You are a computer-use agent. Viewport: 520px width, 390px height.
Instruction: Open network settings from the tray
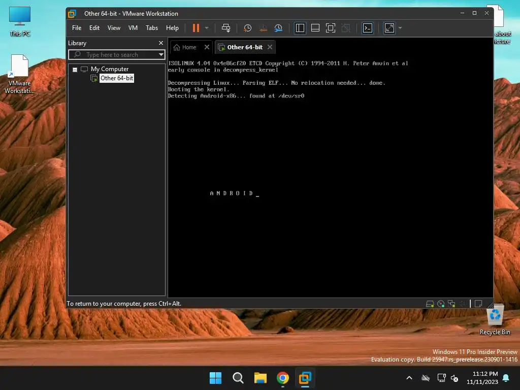pyautogui.click(x=441, y=378)
